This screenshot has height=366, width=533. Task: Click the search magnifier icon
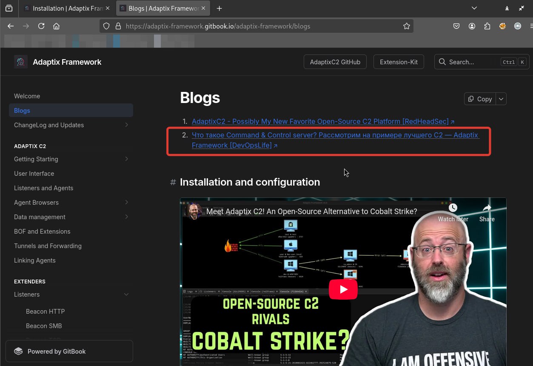pos(442,62)
